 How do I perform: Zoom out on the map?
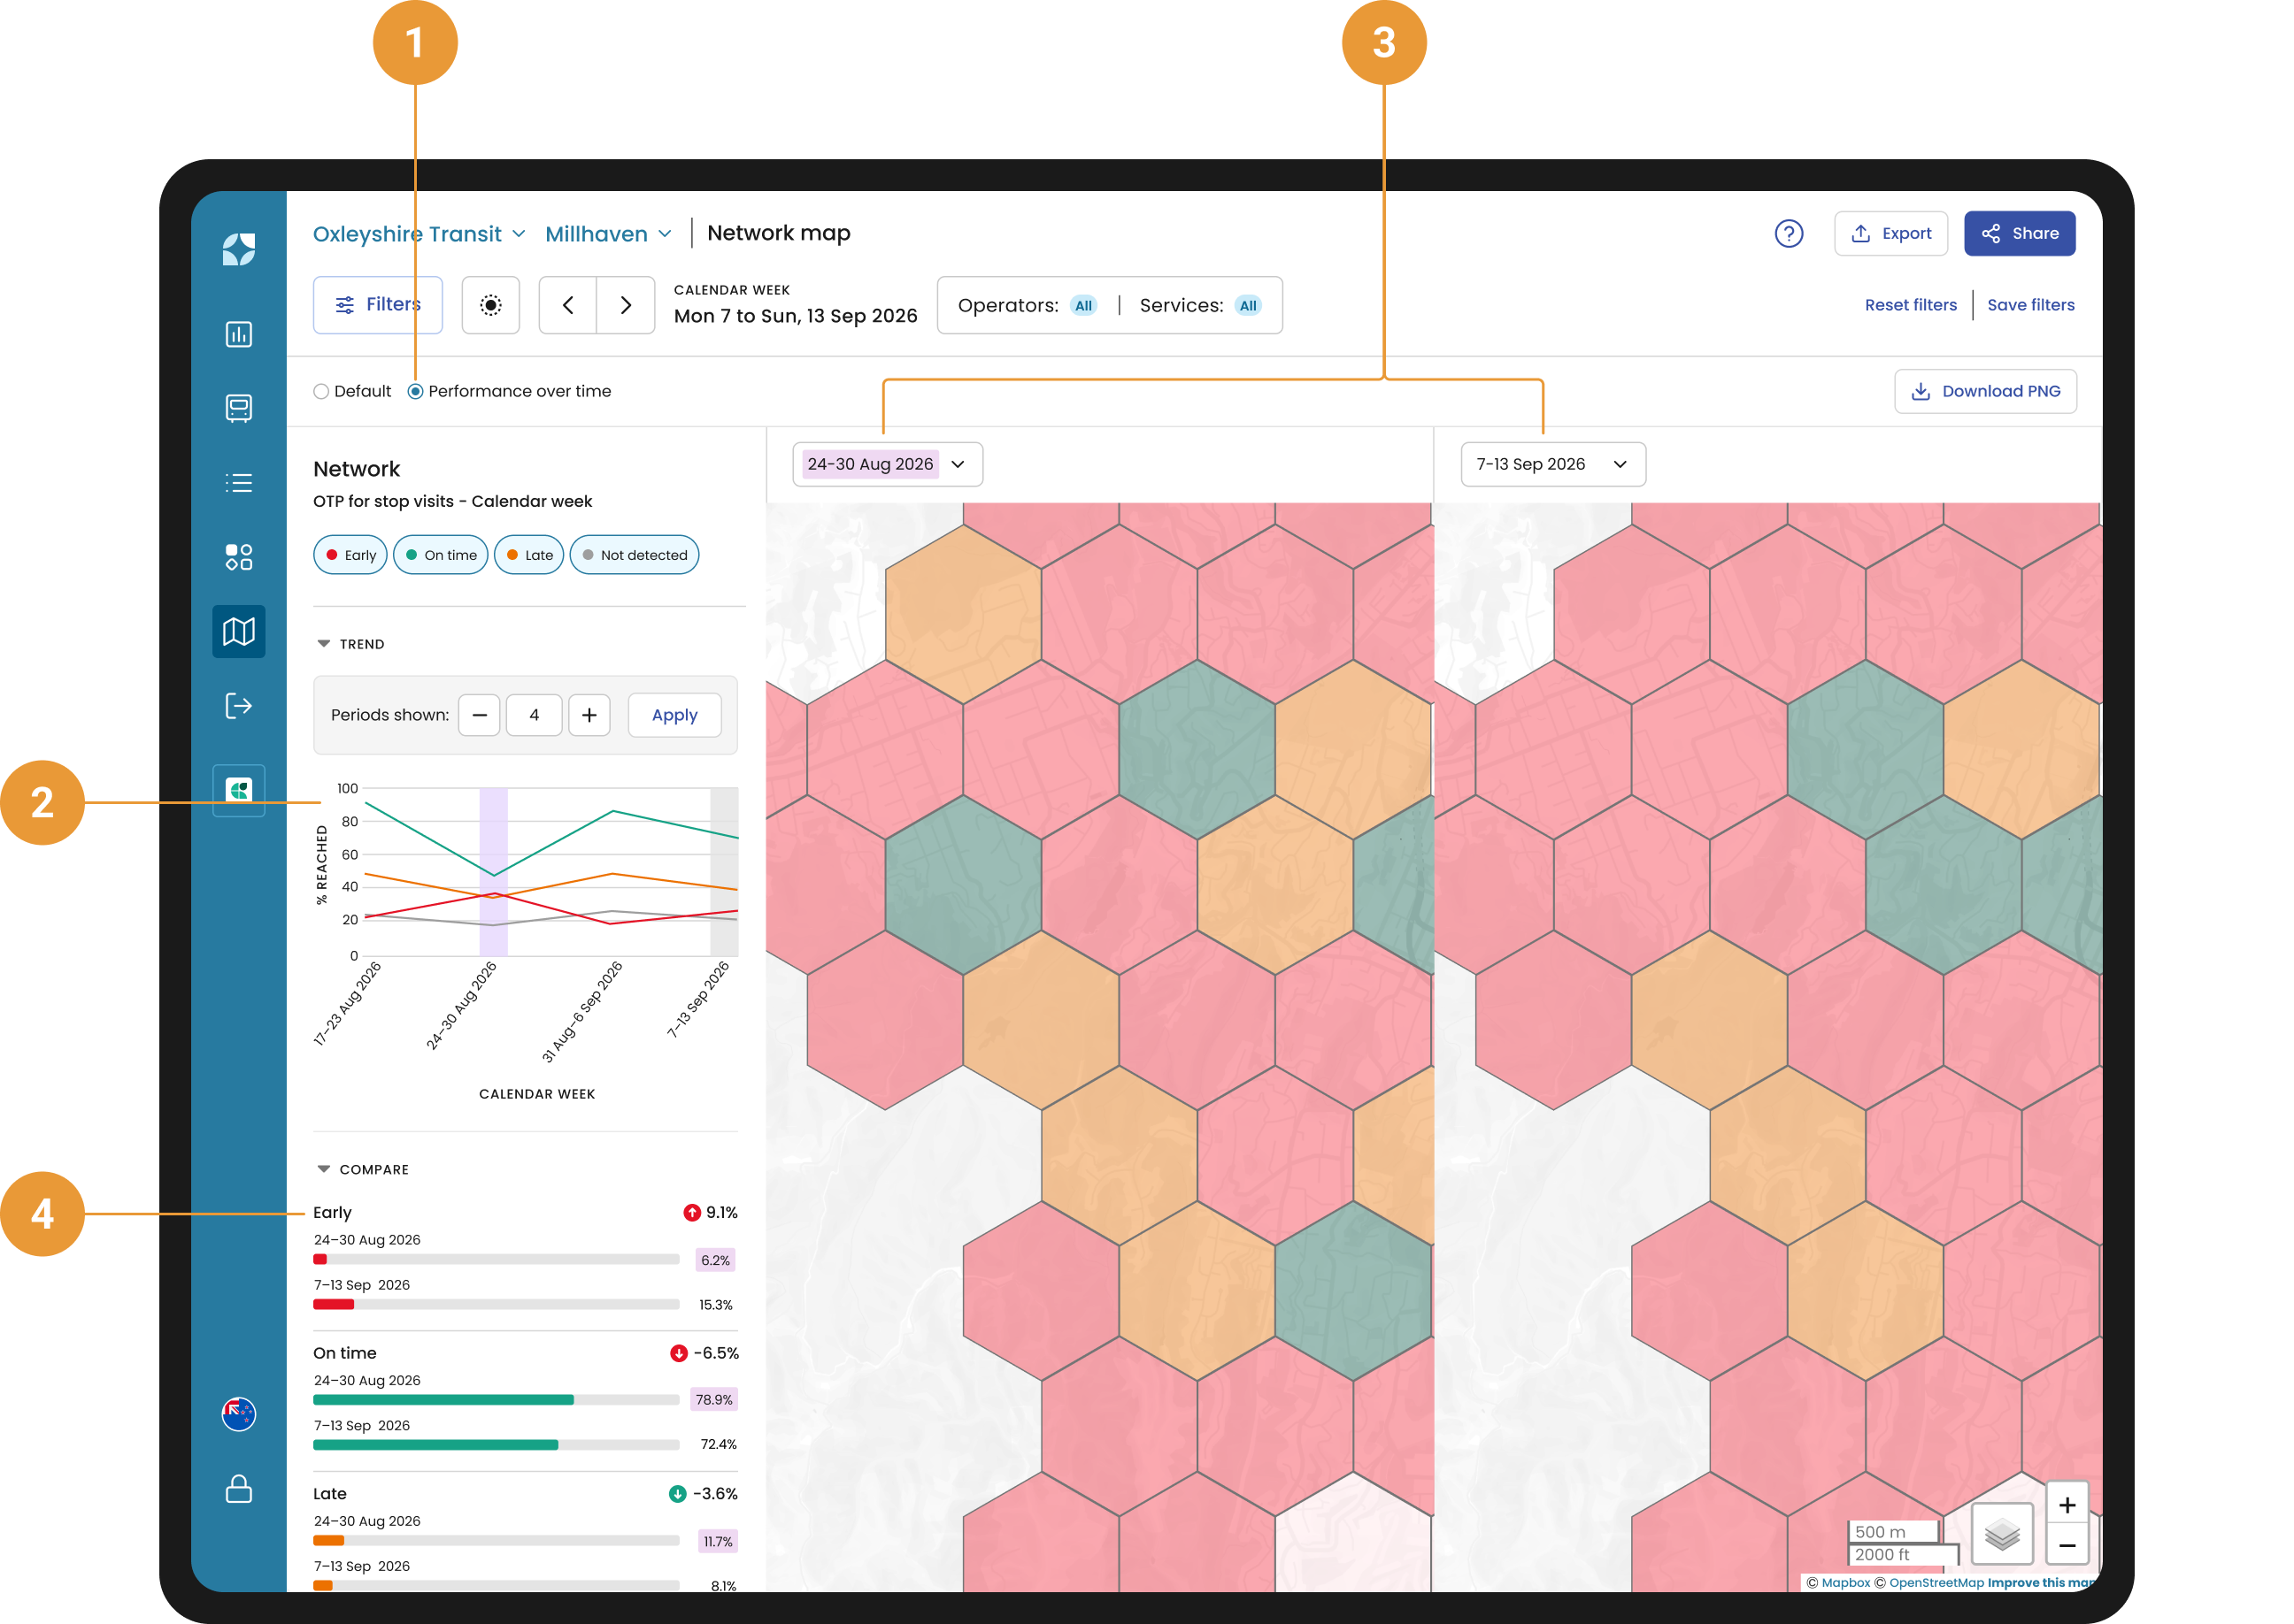click(2067, 1546)
